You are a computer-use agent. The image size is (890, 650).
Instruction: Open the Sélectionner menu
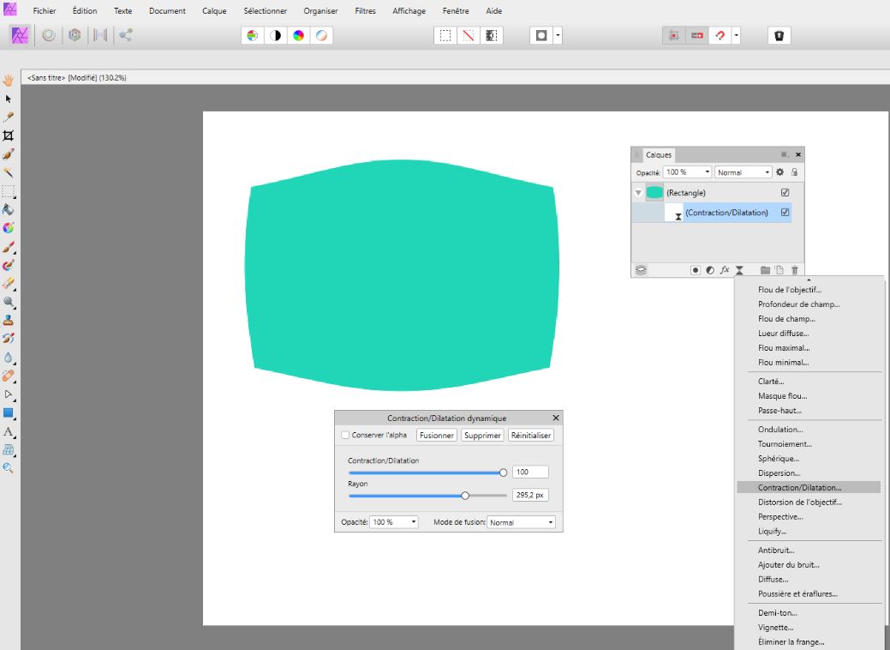(x=265, y=11)
